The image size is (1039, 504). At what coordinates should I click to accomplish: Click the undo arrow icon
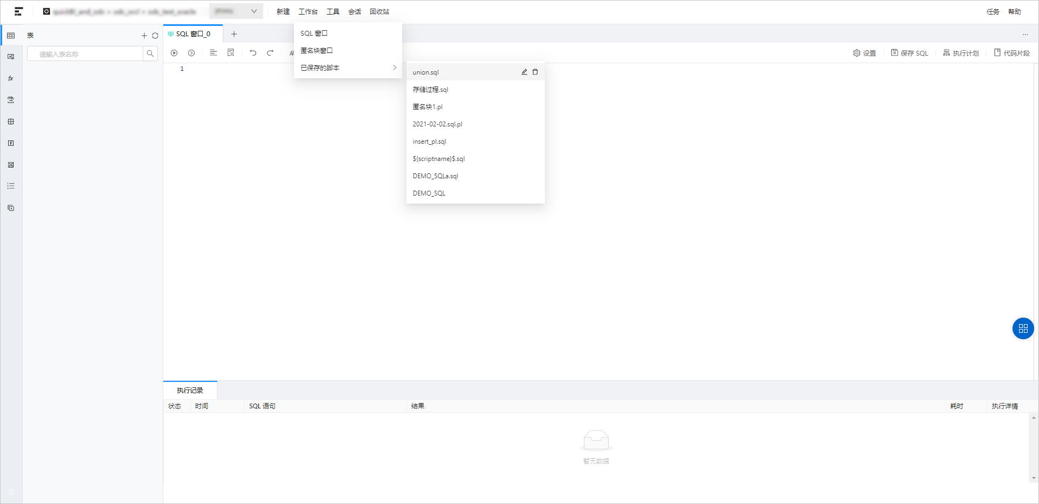(x=252, y=53)
